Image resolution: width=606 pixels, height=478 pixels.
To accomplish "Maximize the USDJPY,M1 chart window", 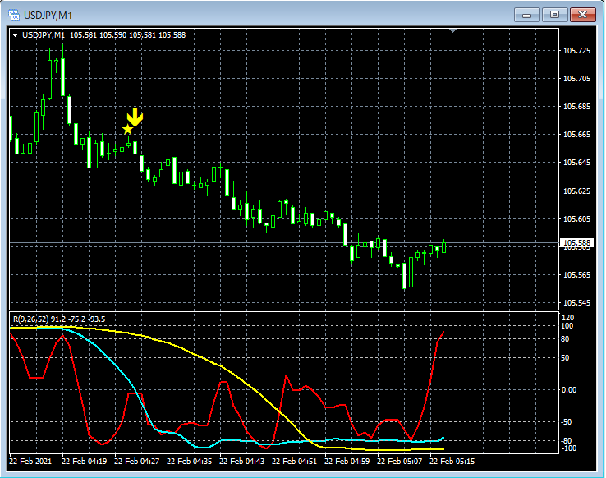I will (x=554, y=15).
